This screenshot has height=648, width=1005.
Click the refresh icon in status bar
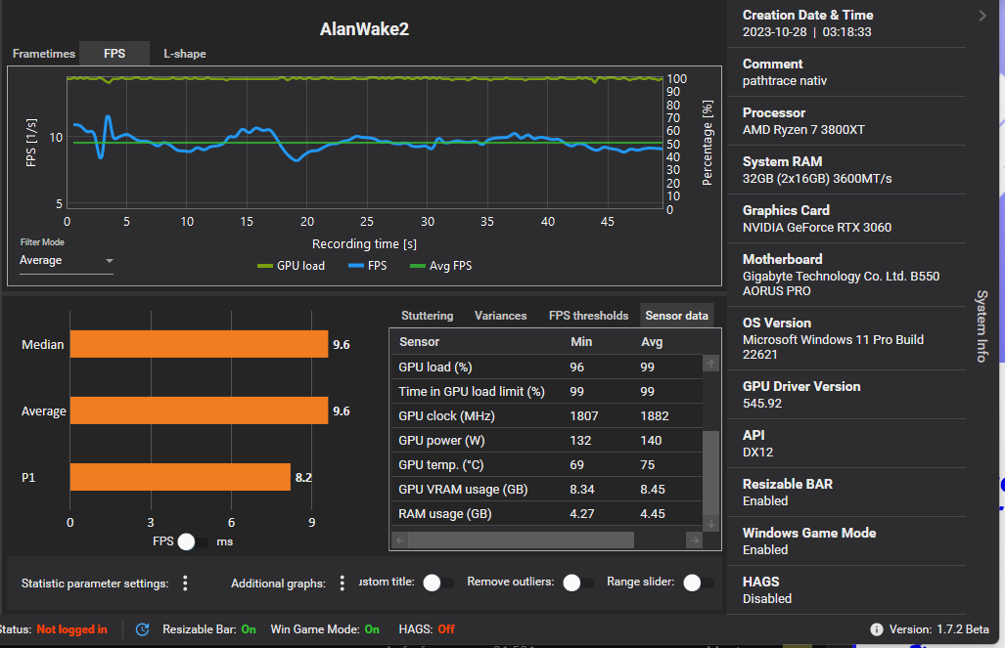(x=142, y=629)
